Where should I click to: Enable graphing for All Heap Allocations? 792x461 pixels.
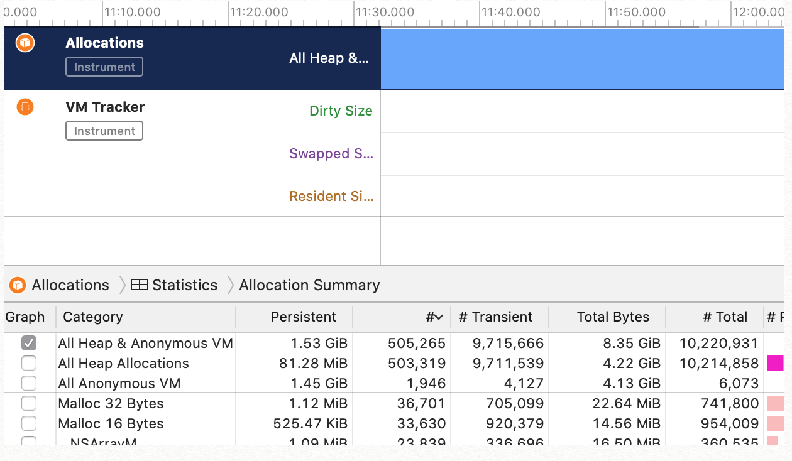[29, 364]
